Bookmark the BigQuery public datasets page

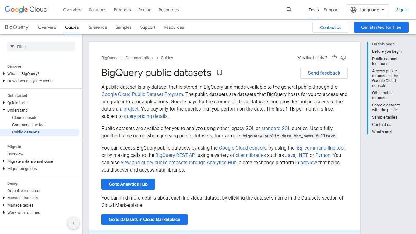(x=220, y=73)
